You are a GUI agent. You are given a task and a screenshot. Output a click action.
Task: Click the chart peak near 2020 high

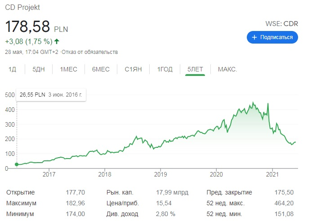click(253, 102)
